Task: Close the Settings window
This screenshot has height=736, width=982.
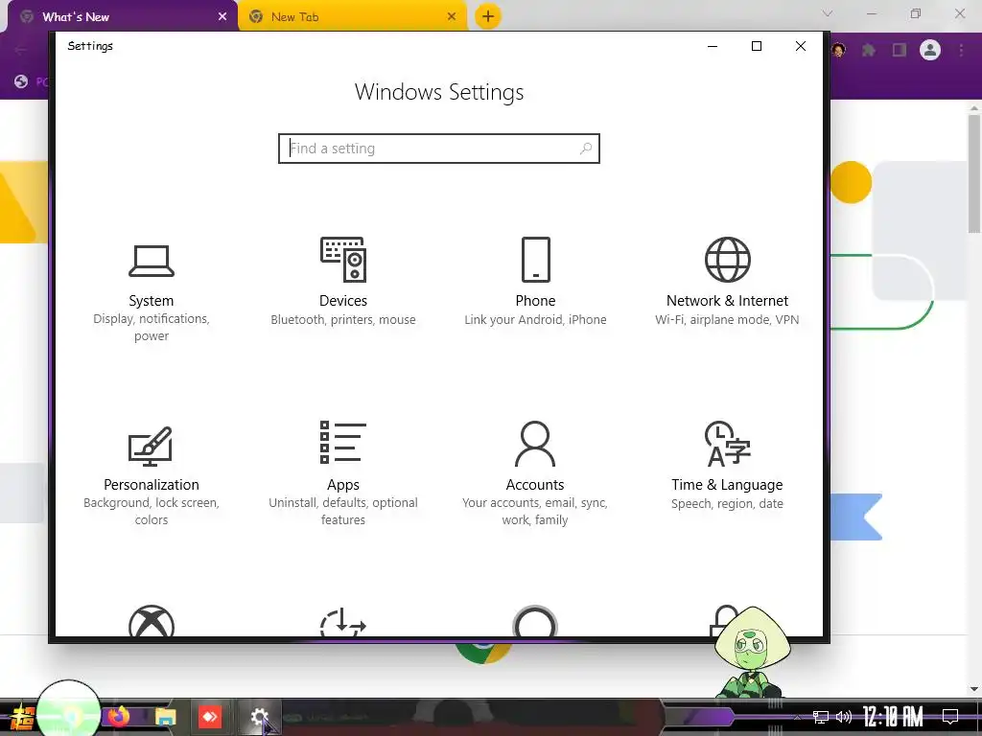Action: tap(801, 46)
